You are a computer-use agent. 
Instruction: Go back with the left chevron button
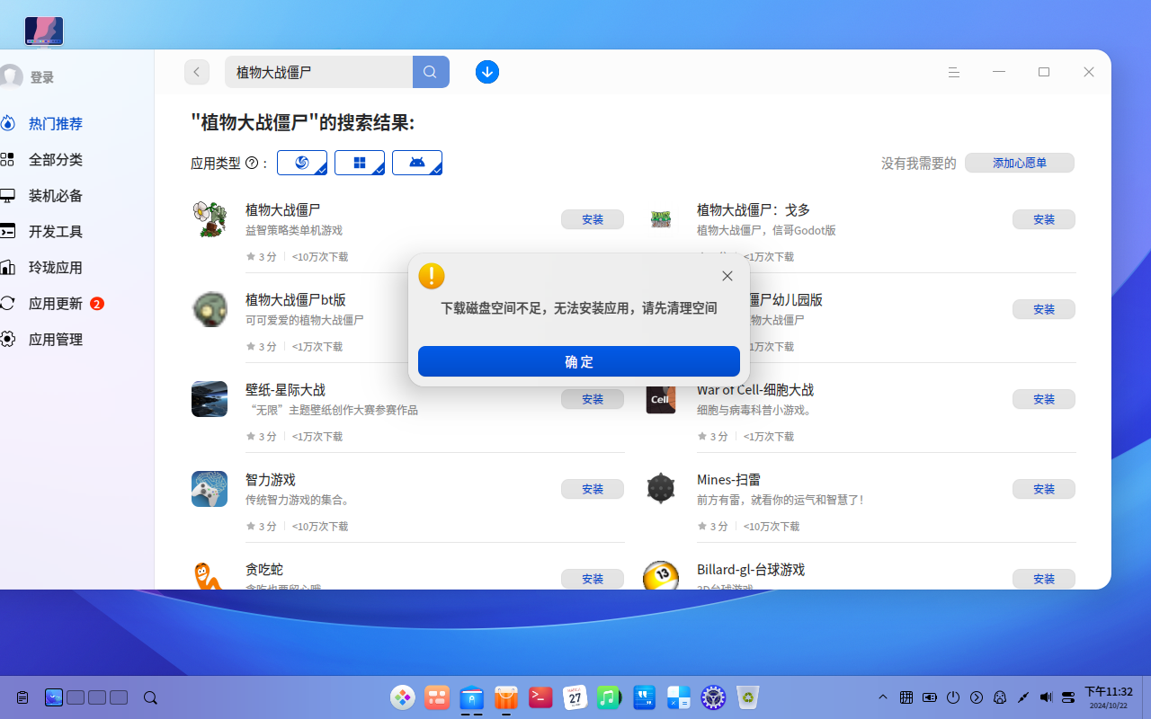tap(197, 72)
